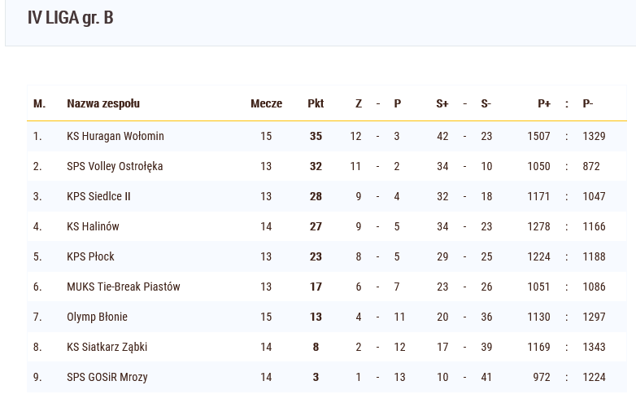This screenshot has width=636, height=394.
Task: Click the P+ column header
Action: point(544,103)
